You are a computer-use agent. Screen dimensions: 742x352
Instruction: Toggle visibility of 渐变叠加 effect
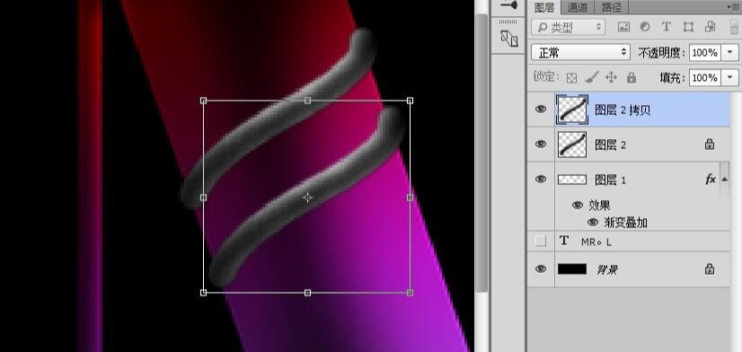click(593, 223)
